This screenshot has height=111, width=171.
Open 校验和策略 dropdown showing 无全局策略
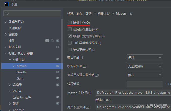coord(145,66)
